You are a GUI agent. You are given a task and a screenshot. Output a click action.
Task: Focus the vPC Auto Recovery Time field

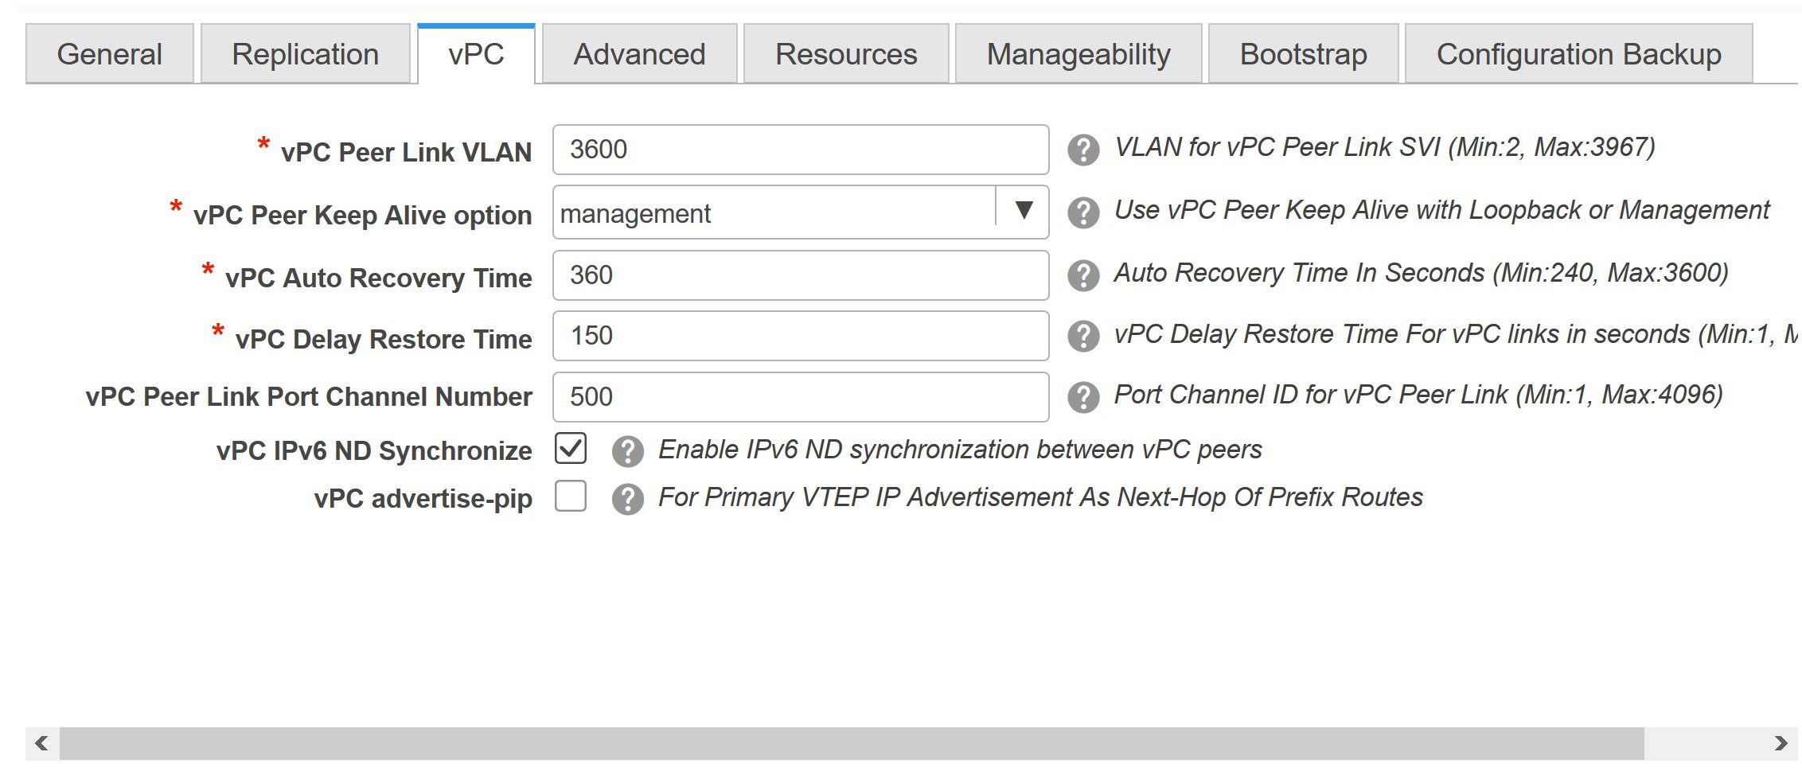click(800, 275)
